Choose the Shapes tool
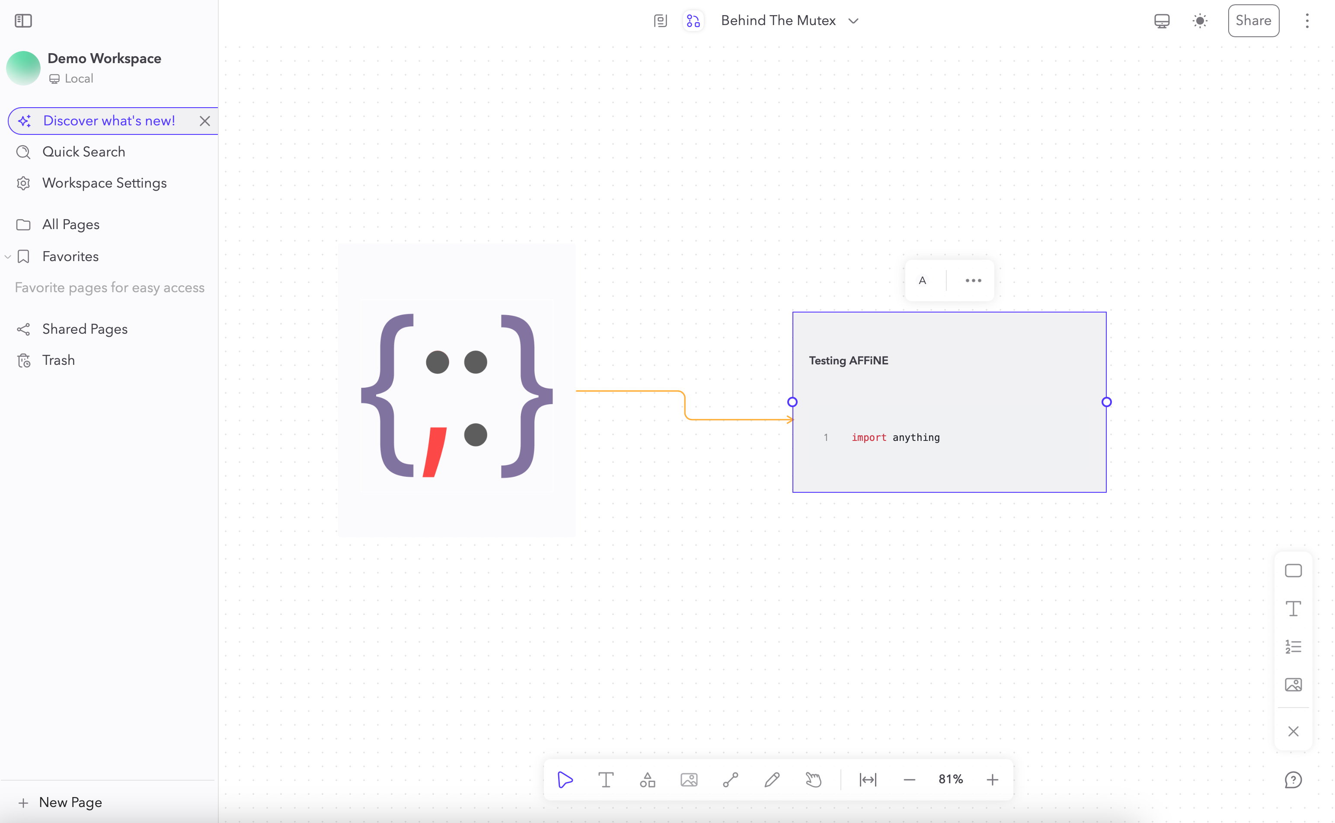This screenshot has height=823, width=1335. [647, 779]
